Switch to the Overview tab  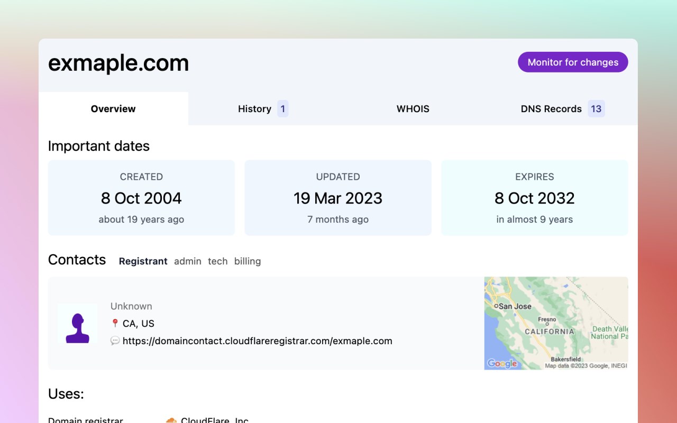(x=113, y=109)
